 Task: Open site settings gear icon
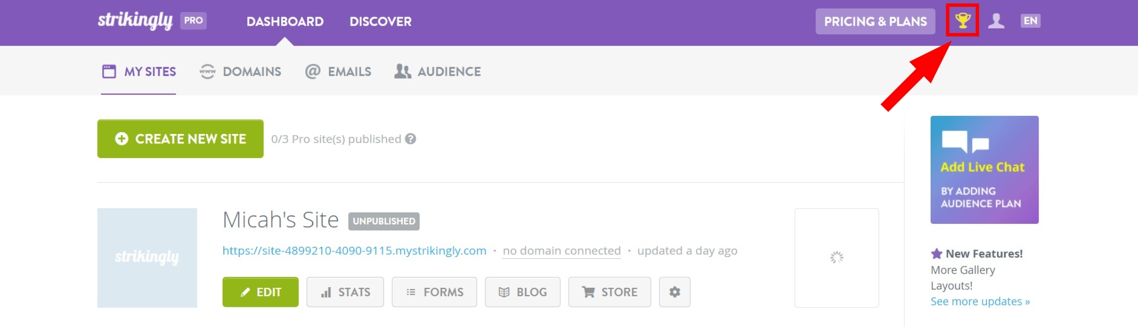point(674,292)
